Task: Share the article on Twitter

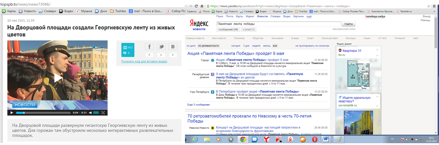Action: 161,47
